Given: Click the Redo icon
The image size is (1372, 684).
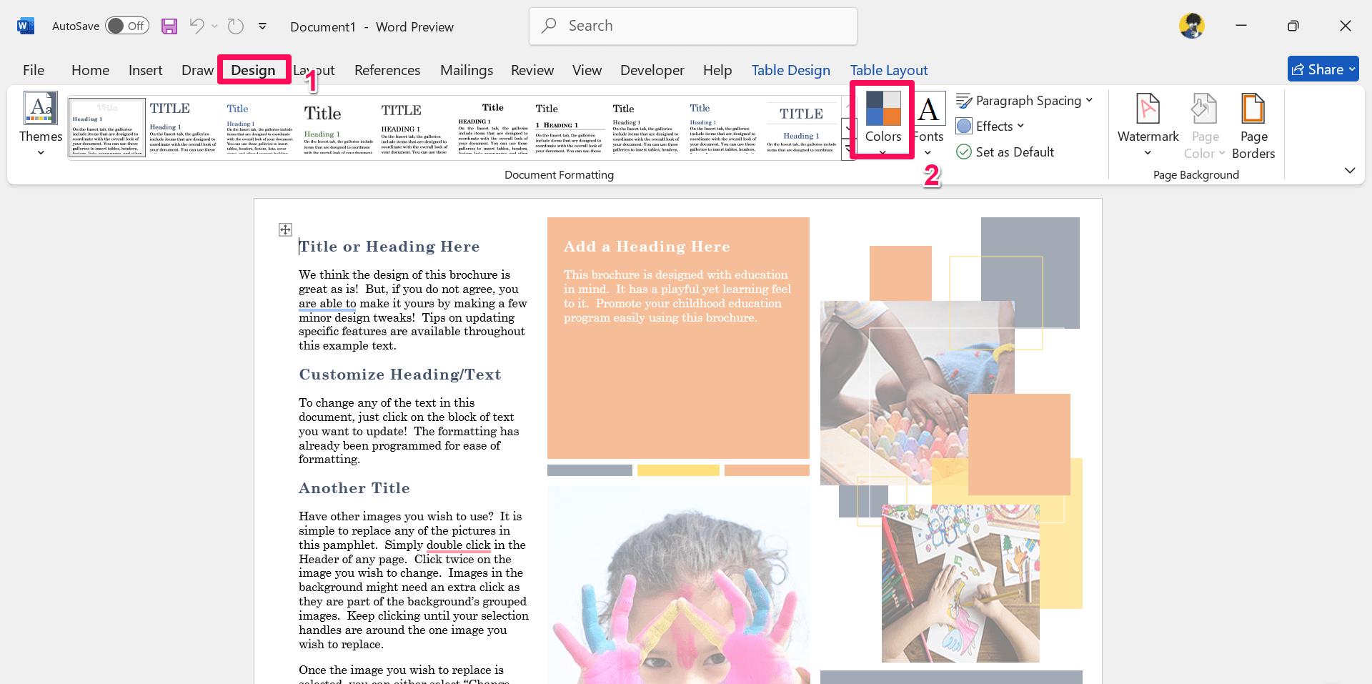Looking at the screenshot, I should point(235,26).
